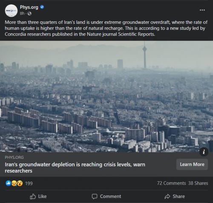Viewport: 213px width, 203px height.
Task: View the 38 Shares list
Action: click(x=198, y=183)
